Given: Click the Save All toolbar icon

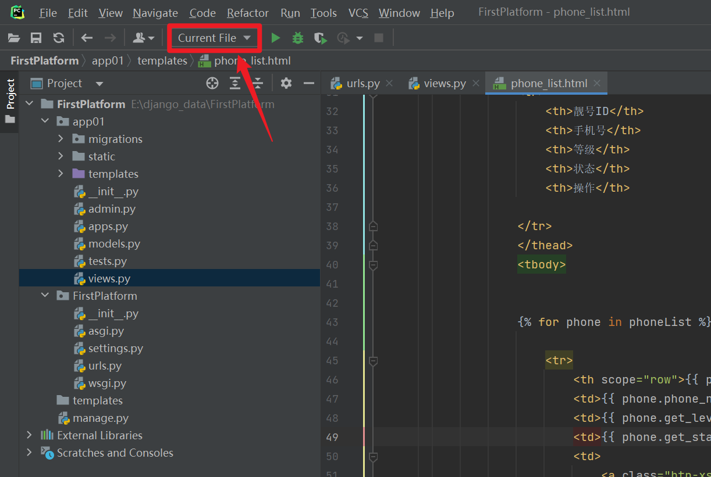Looking at the screenshot, I should tap(36, 38).
